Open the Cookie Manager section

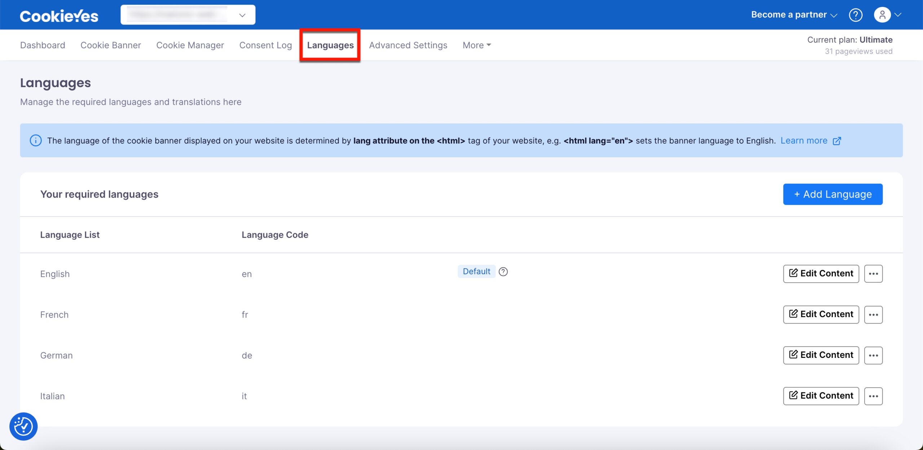click(190, 45)
